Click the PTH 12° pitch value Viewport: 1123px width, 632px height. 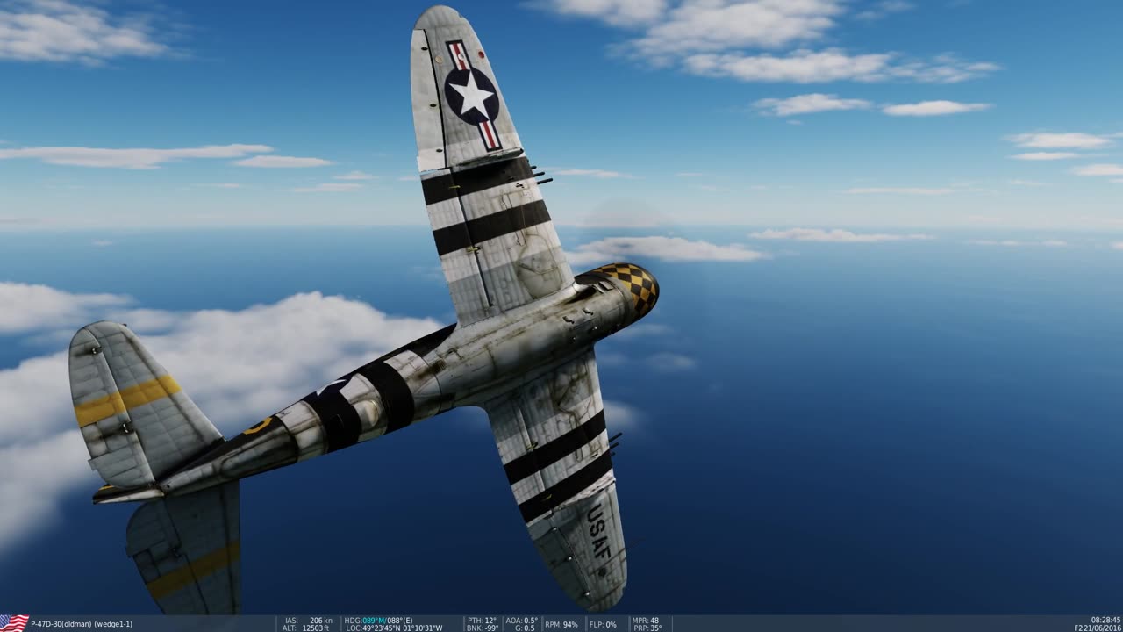click(x=481, y=620)
